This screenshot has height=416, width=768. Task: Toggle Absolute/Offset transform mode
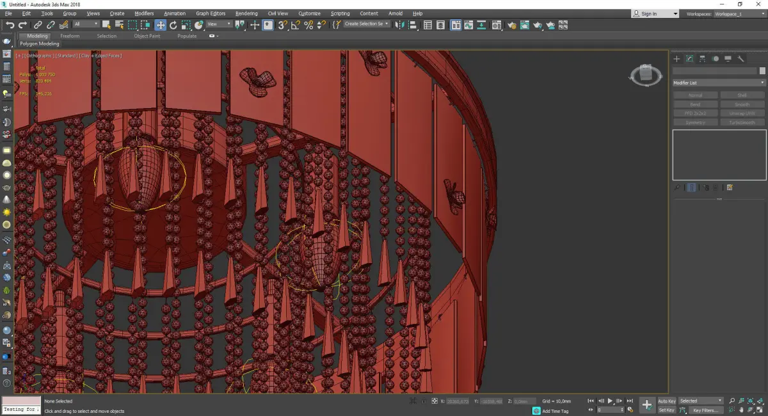[x=435, y=401]
